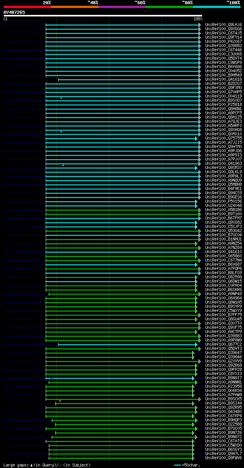Click the UniRef100_B9N9I7 label
This screenshot has width=244, height=468.
point(223,378)
